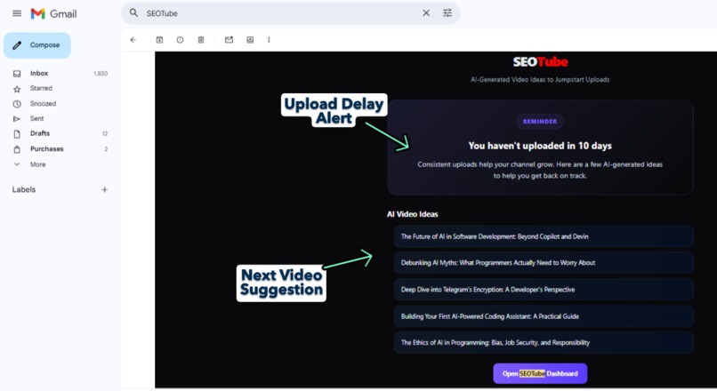Click the Snoozed clock icon
This screenshot has width=717, height=391.
click(17, 104)
